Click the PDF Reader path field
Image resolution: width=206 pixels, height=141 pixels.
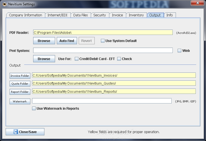coord(103,32)
